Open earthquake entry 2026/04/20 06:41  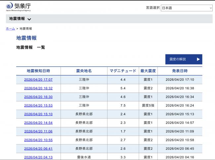coord(38,148)
